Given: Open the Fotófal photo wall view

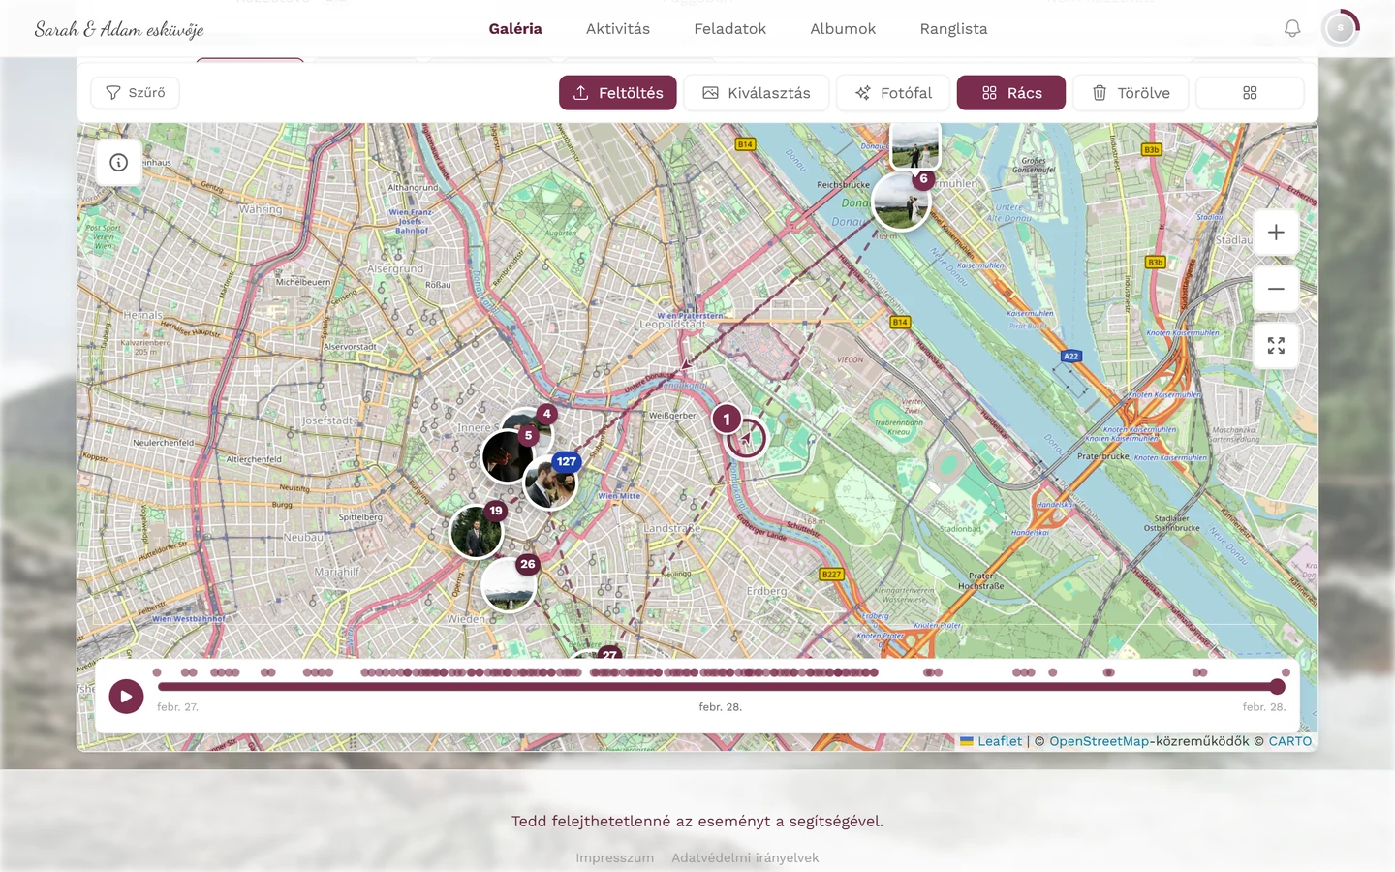Looking at the screenshot, I should coord(893,93).
